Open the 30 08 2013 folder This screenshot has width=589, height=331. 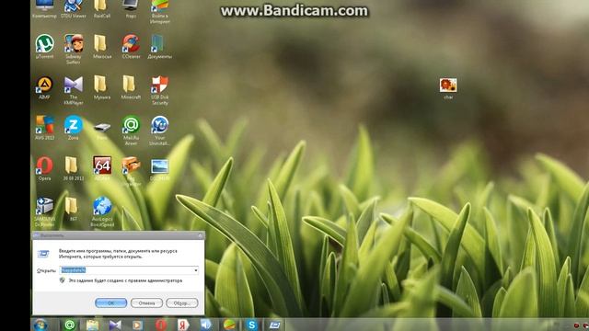click(74, 168)
